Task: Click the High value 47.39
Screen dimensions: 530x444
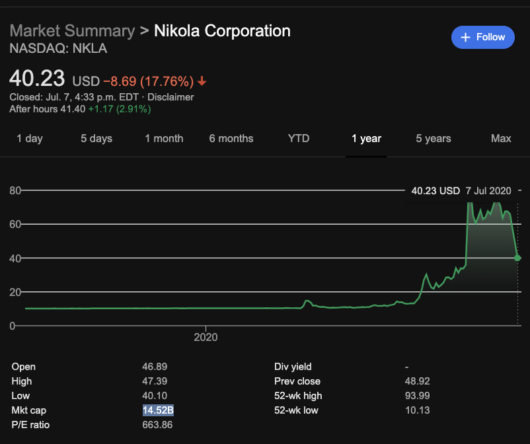Action: point(155,381)
